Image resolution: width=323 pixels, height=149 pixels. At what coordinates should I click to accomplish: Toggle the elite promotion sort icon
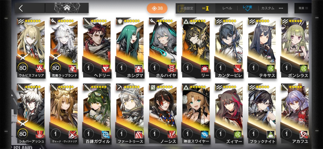(205, 8)
